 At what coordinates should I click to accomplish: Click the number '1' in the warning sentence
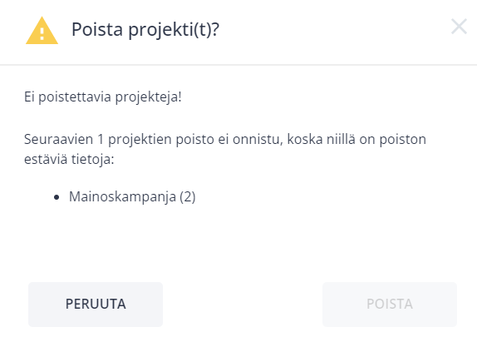click(x=101, y=139)
